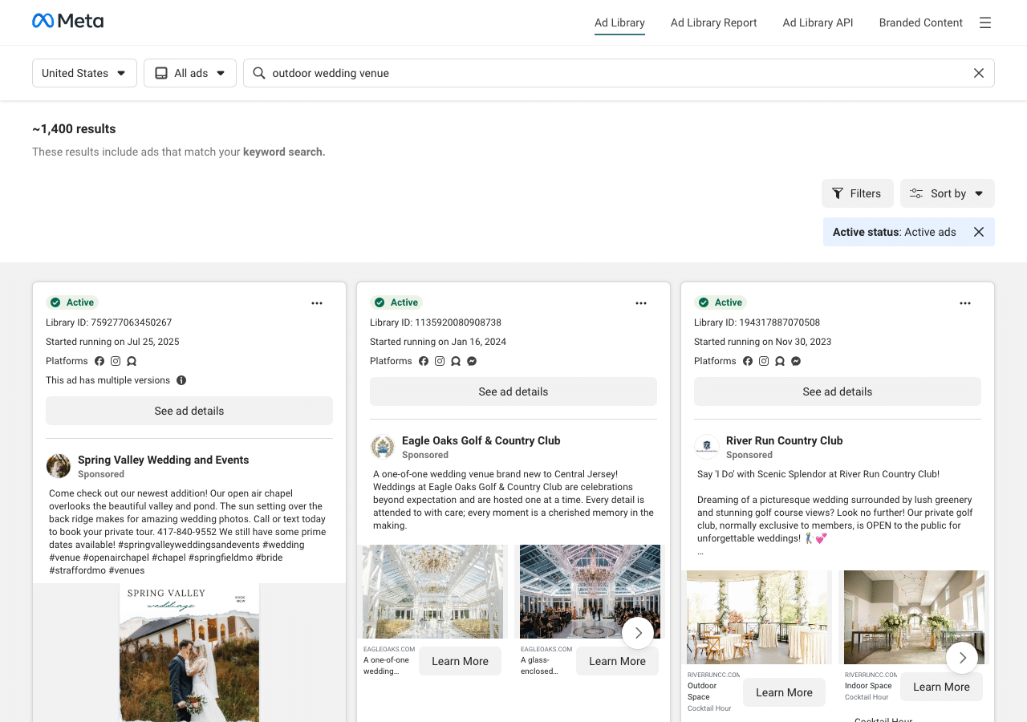Click Library ID: 759277063450267 text
Viewport: 1027px width, 722px height.
(109, 322)
